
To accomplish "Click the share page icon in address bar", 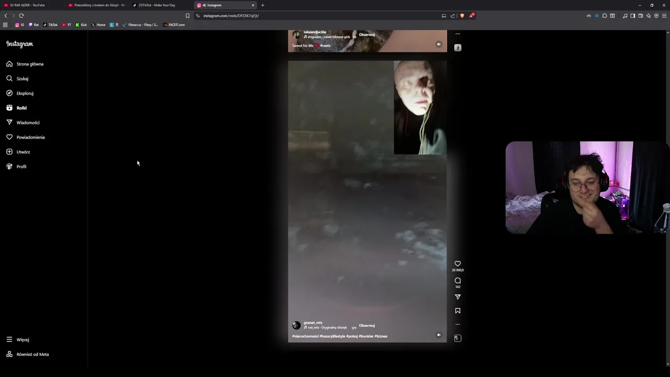I will (453, 16).
